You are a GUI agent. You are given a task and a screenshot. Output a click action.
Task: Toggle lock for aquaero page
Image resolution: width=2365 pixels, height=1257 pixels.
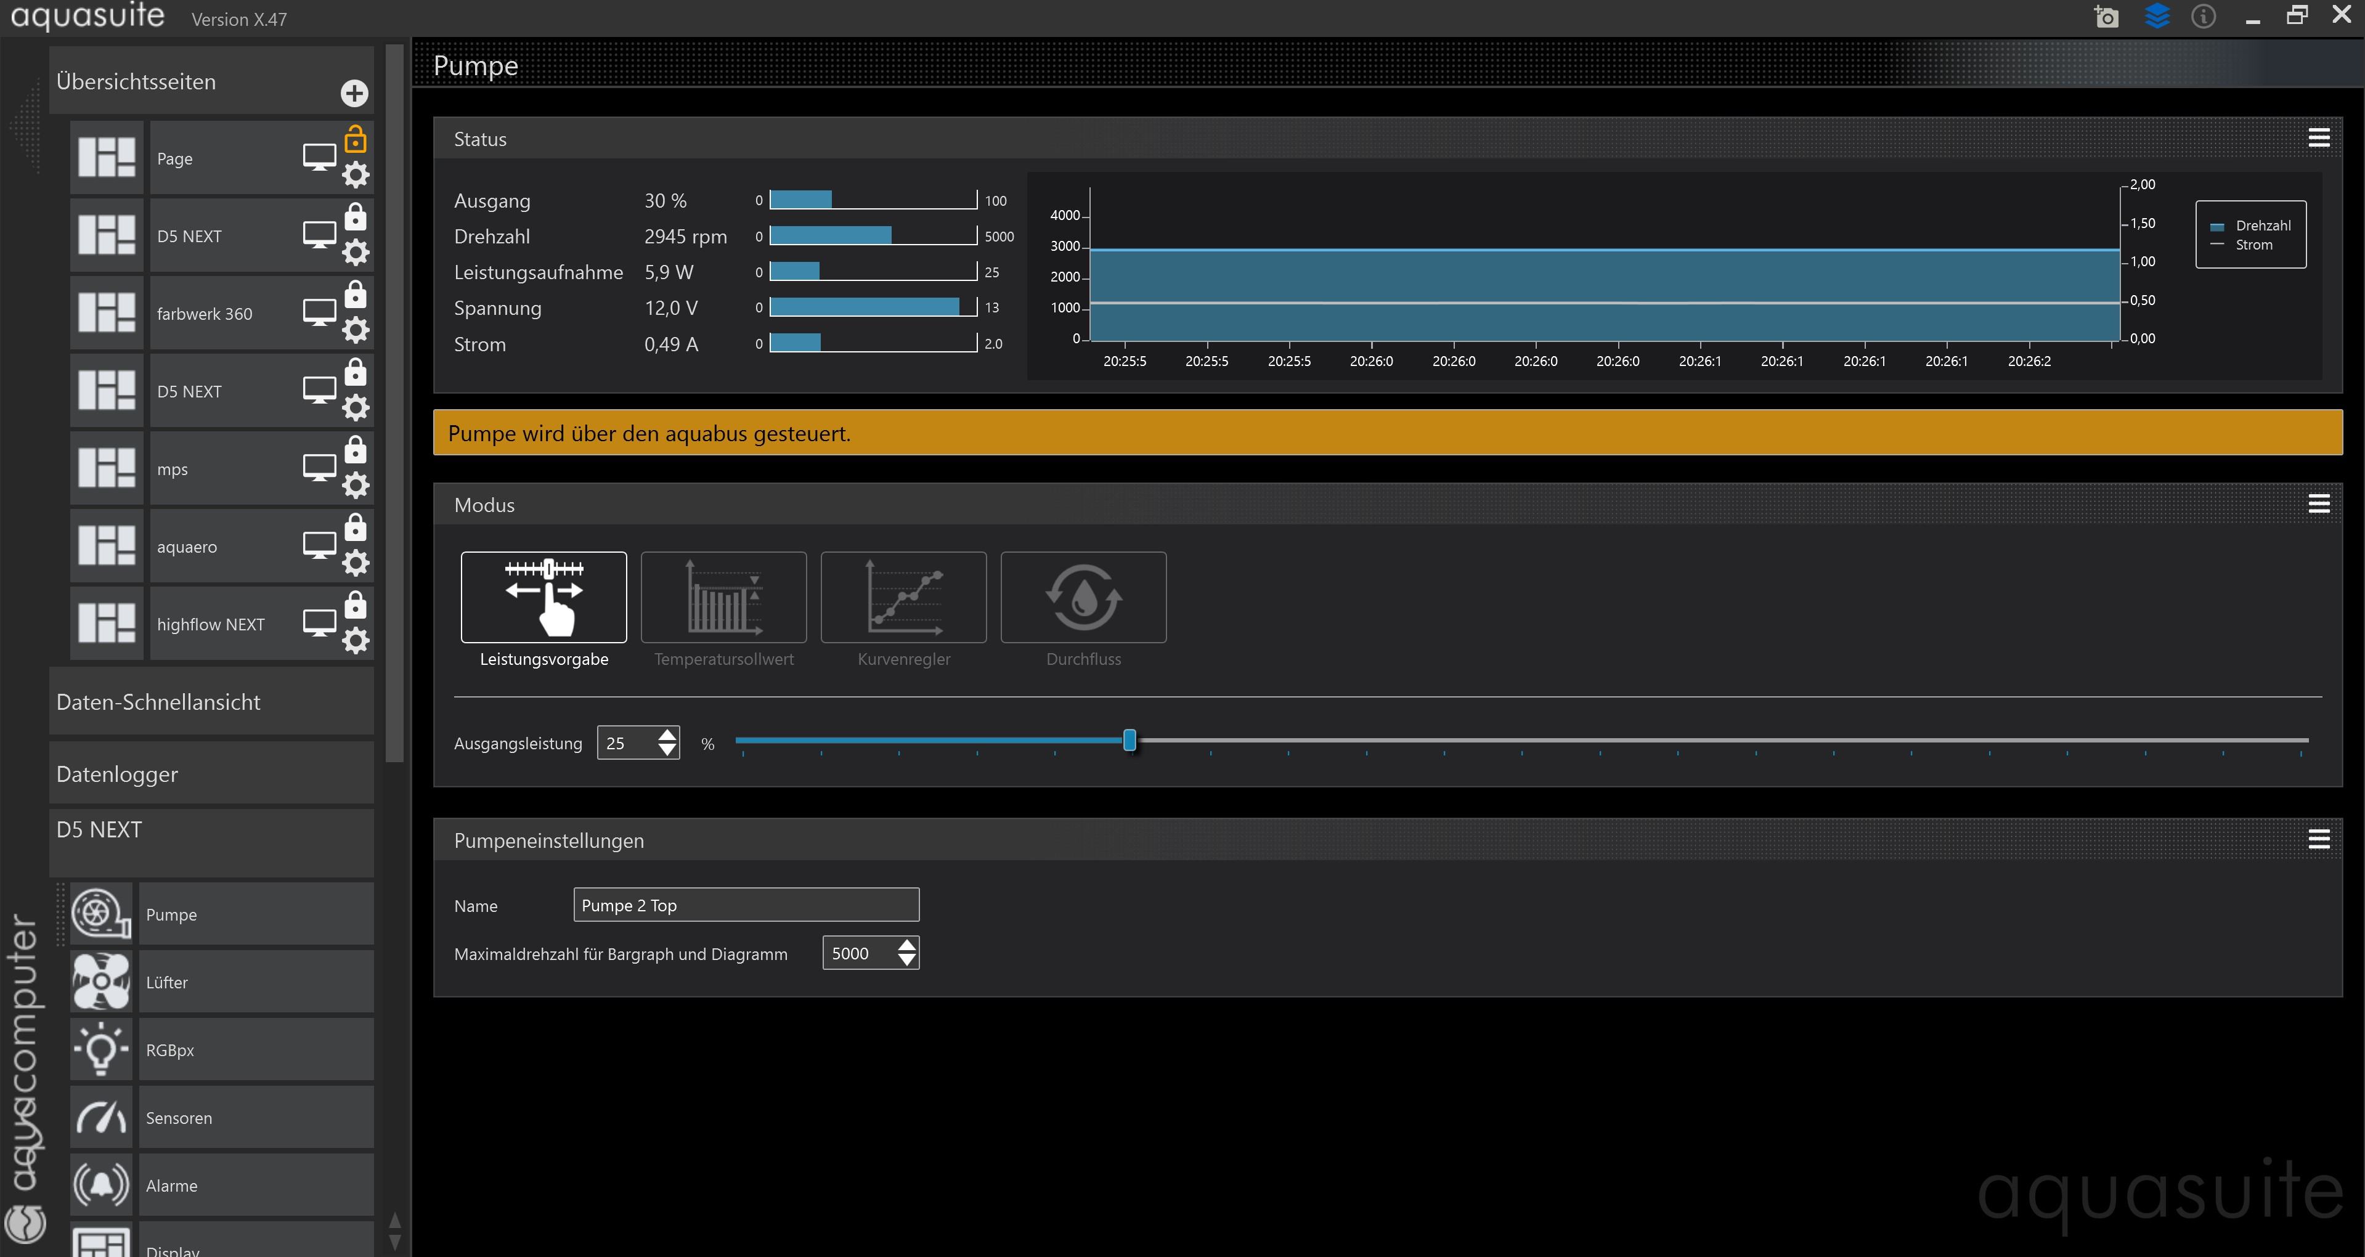(x=356, y=527)
